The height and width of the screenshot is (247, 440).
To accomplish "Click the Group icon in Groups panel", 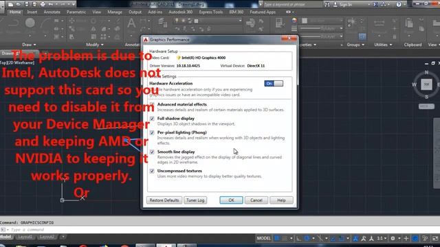I will (351, 23).
